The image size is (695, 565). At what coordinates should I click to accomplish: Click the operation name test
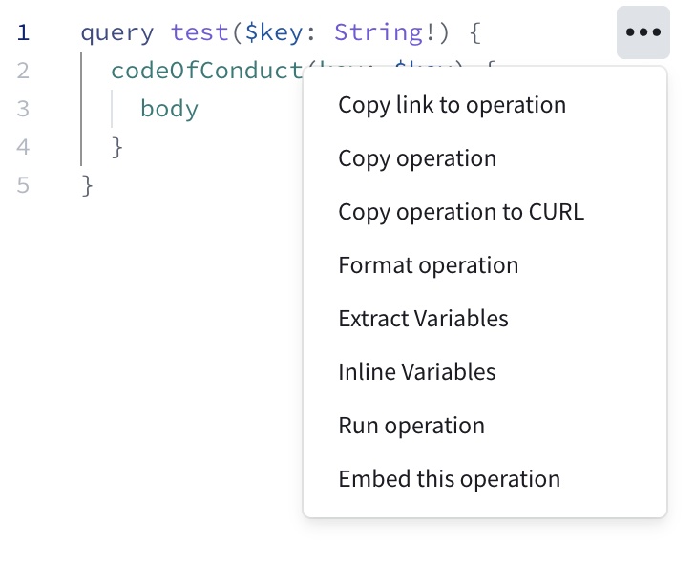point(200,33)
